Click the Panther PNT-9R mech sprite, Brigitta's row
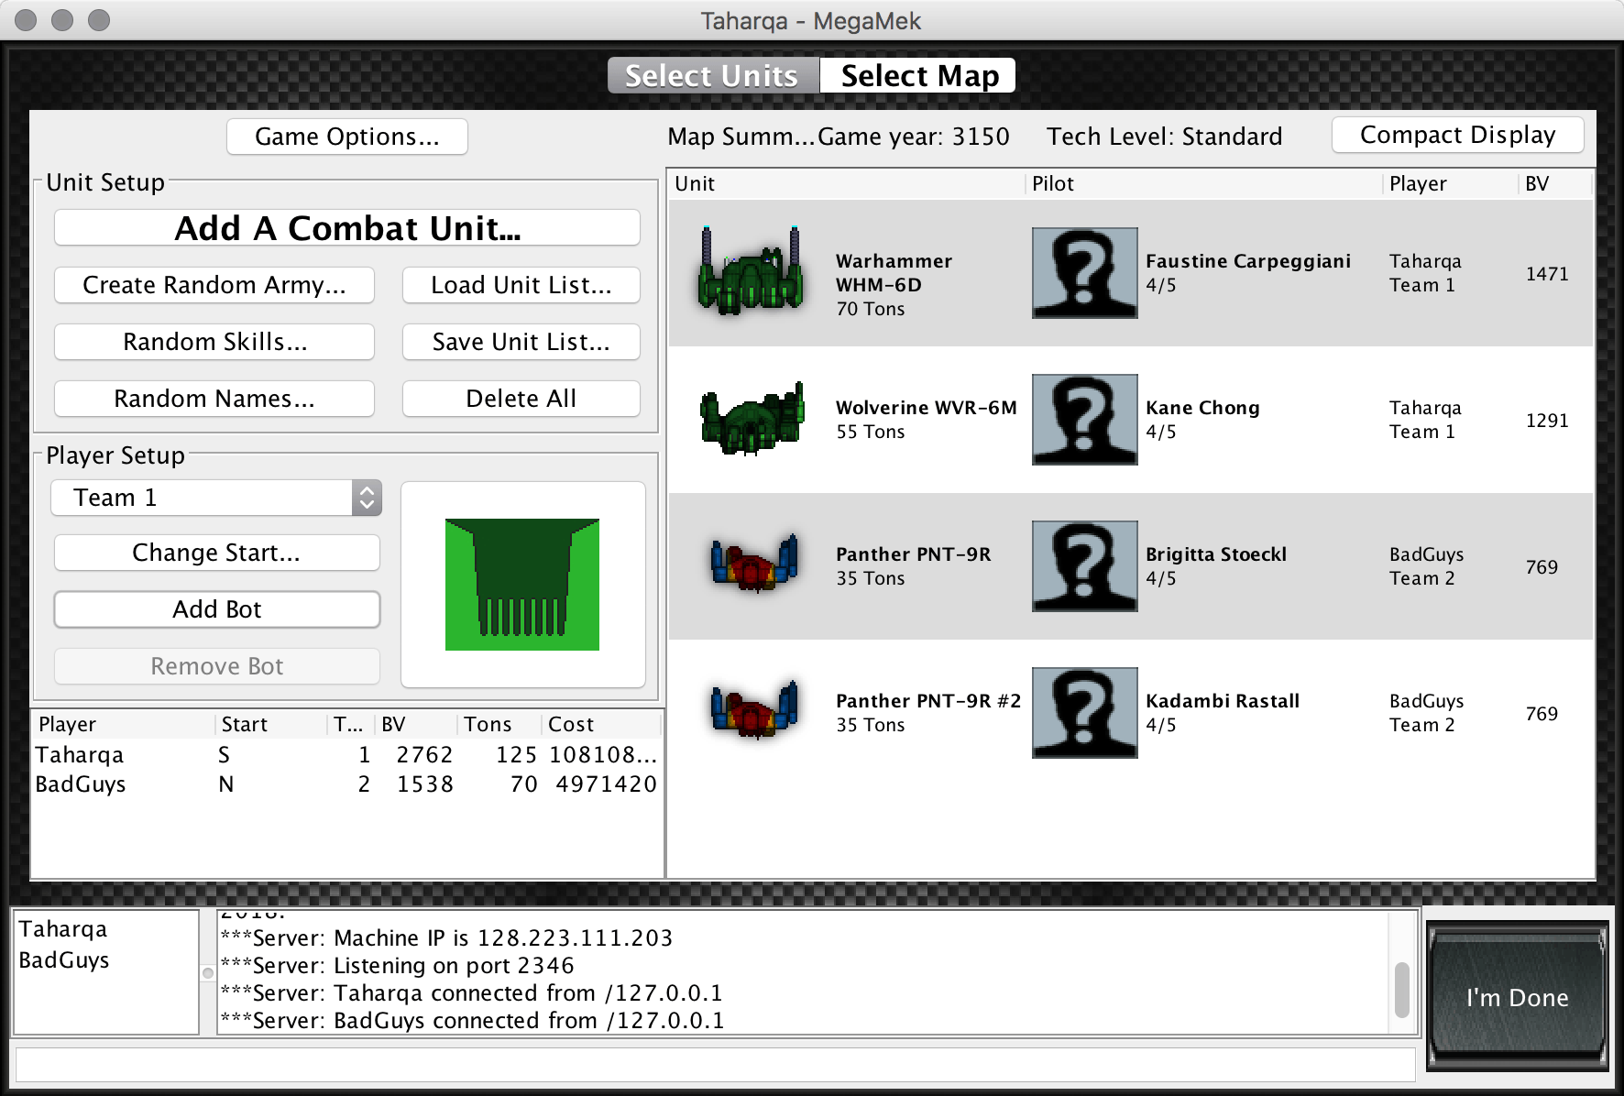Image resolution: width=1624 pixels, height=1096 pixels. 753,564
